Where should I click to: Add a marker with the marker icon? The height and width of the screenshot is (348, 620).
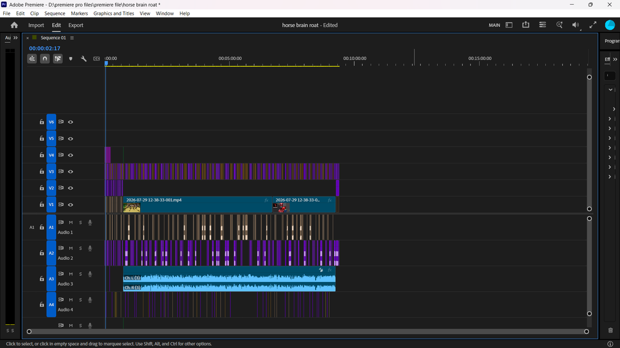point(71,59)
